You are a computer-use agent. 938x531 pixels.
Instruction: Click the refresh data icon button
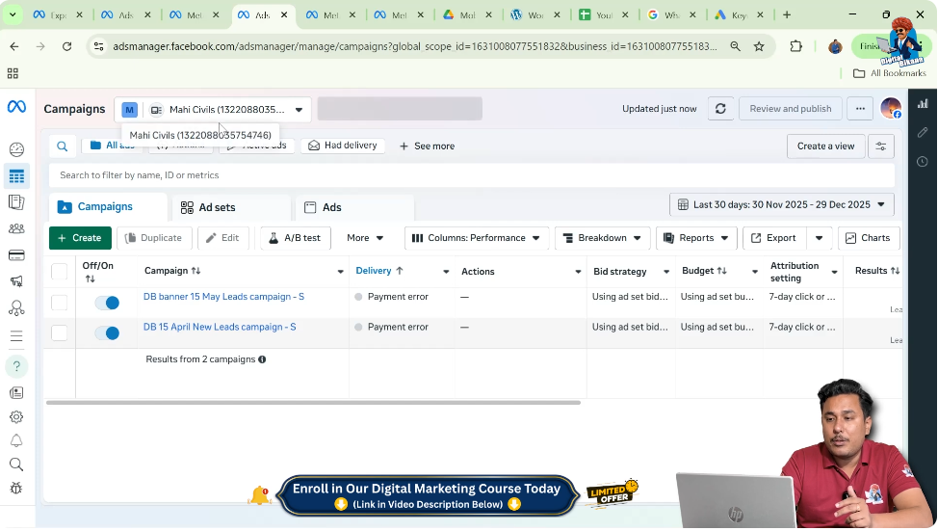721,109
